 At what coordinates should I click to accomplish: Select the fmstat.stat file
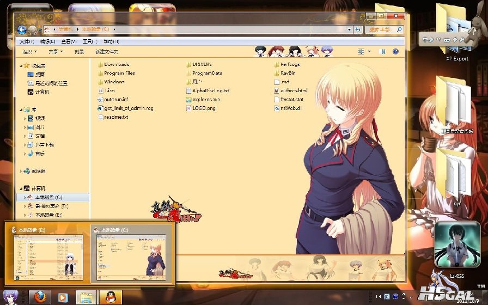click(289, 99)
